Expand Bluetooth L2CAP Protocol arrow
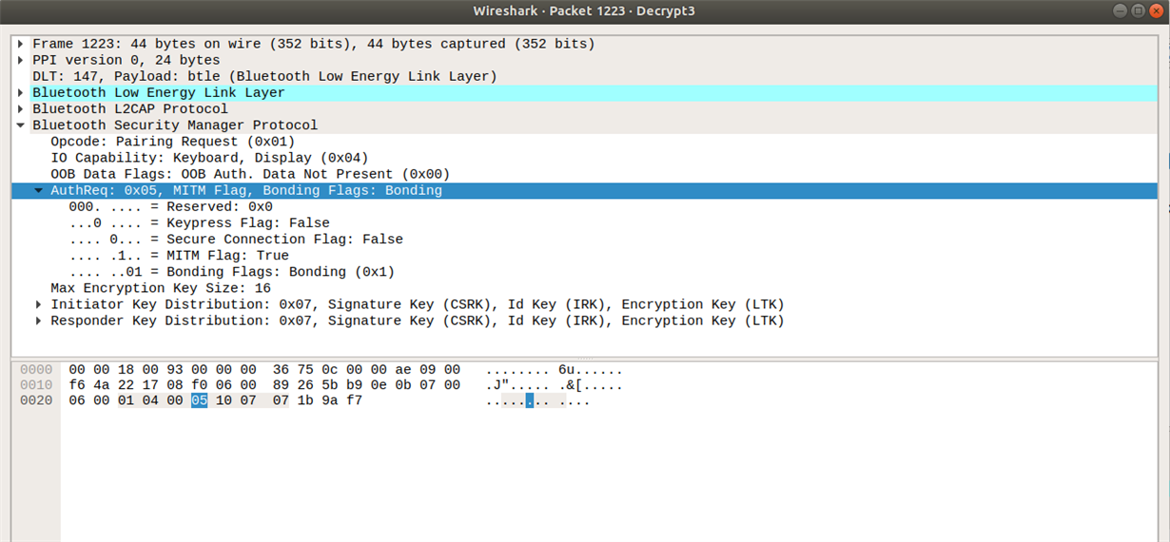Screen dimensions: 1170x542 (x=20, y=108)
